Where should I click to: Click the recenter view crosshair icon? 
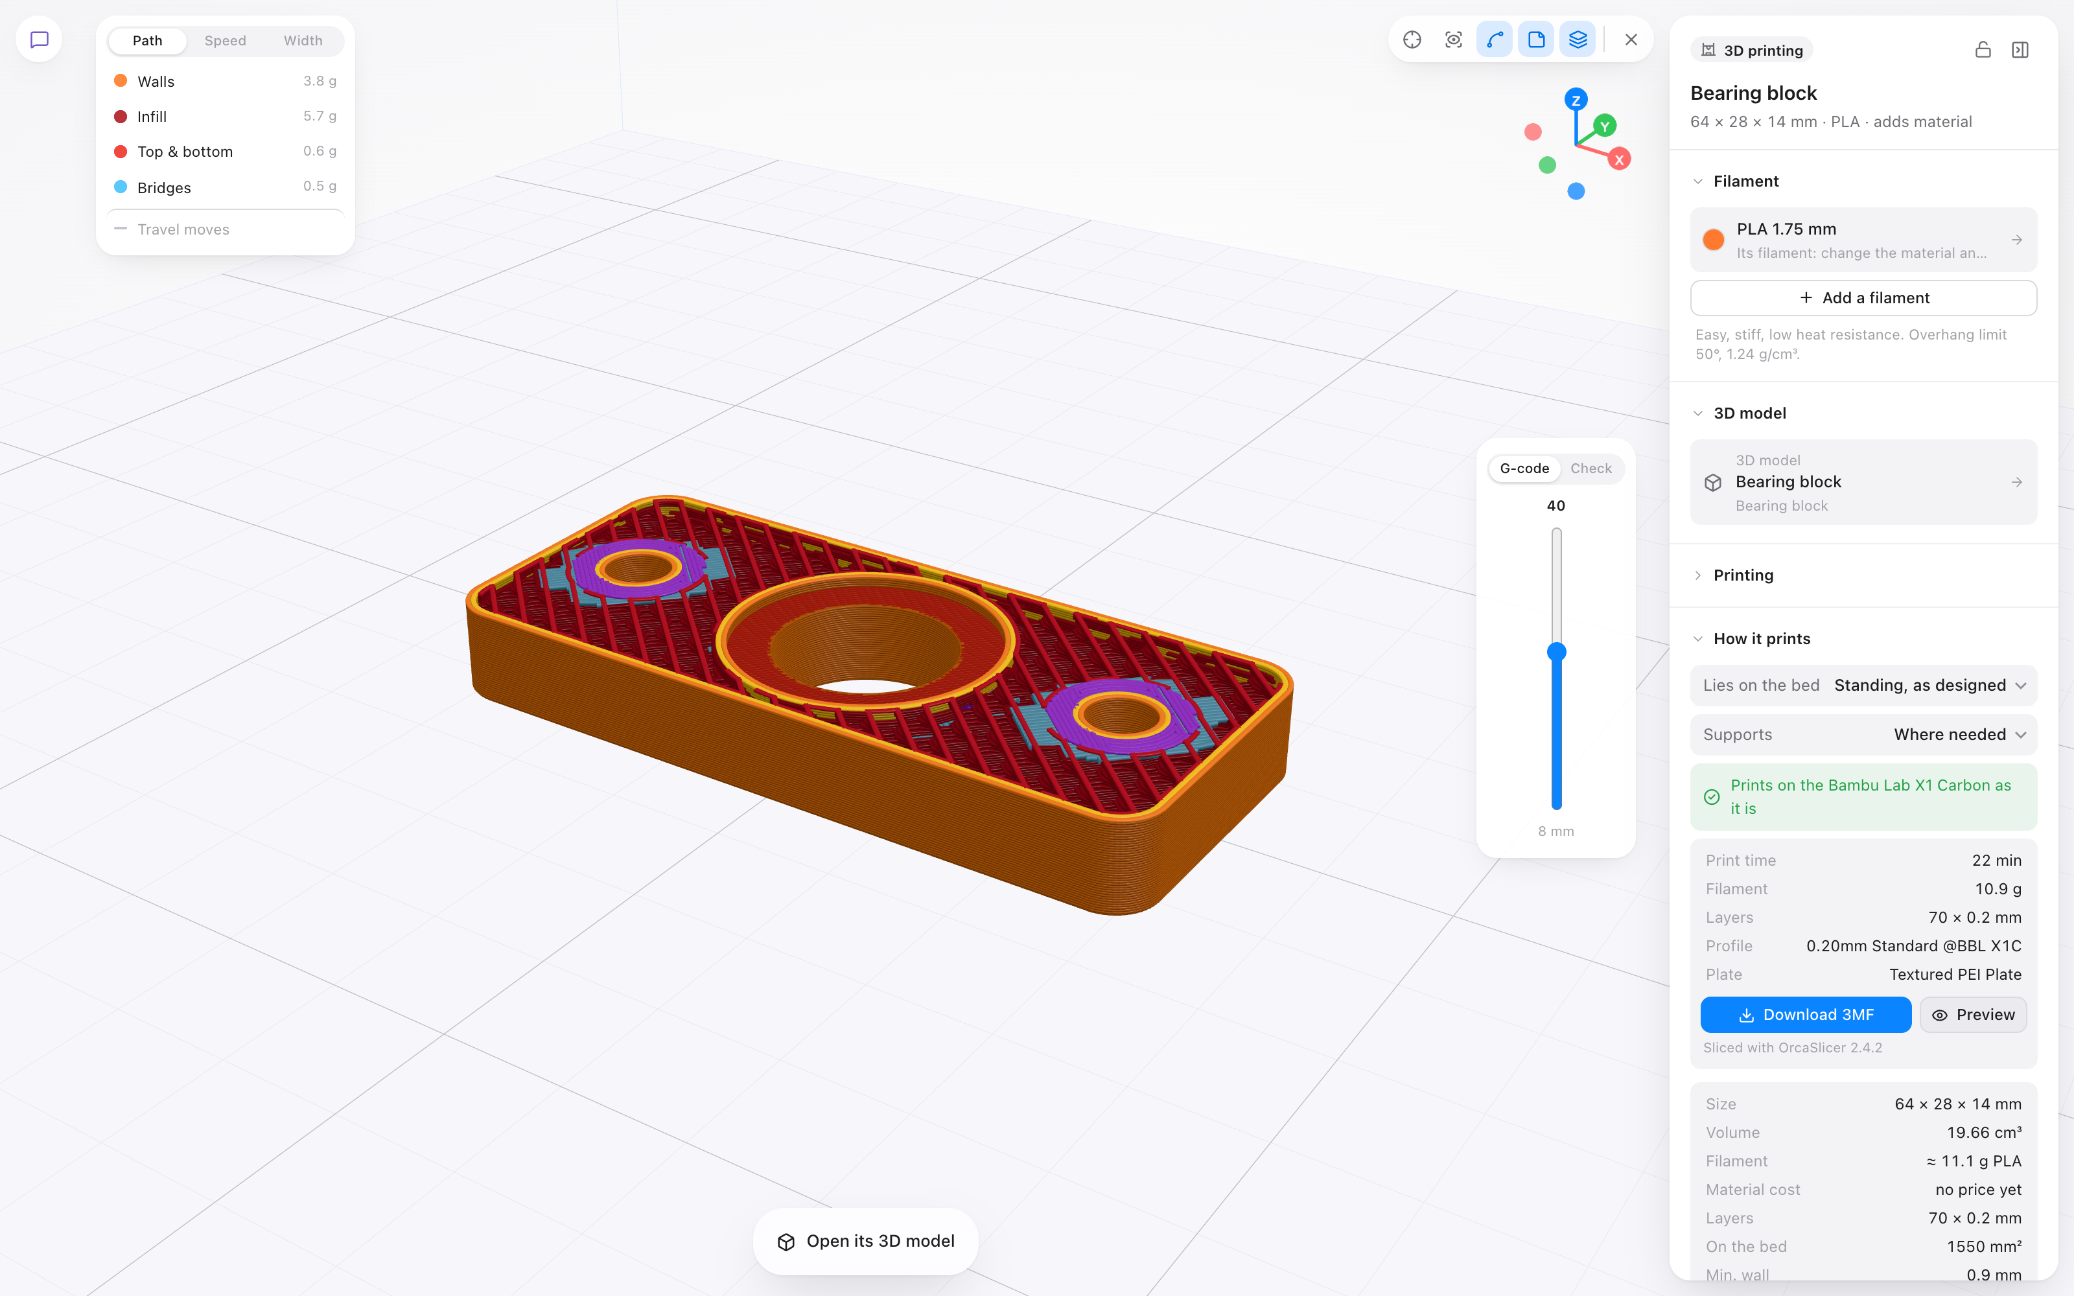[x=1412, y=40]
